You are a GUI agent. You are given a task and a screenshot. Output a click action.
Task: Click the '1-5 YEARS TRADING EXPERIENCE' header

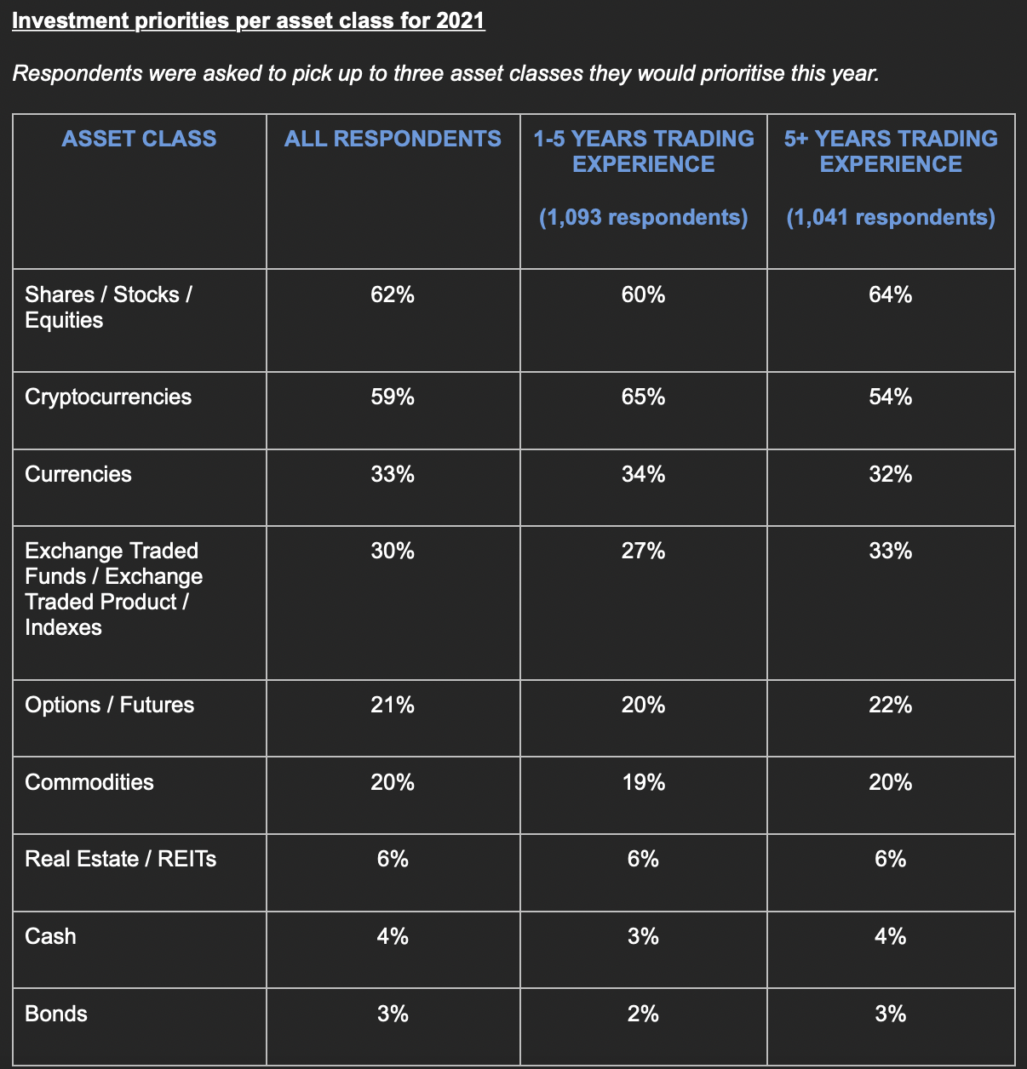[x=644, y=151]
